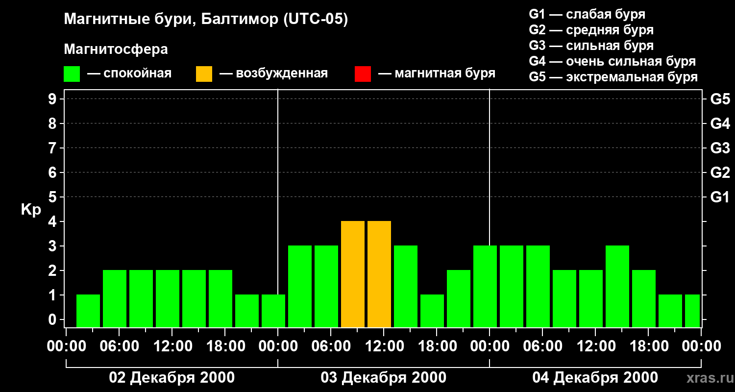Click the Kp axis title
The height and width of the screenshot is (392, 735).
[31, 210]
